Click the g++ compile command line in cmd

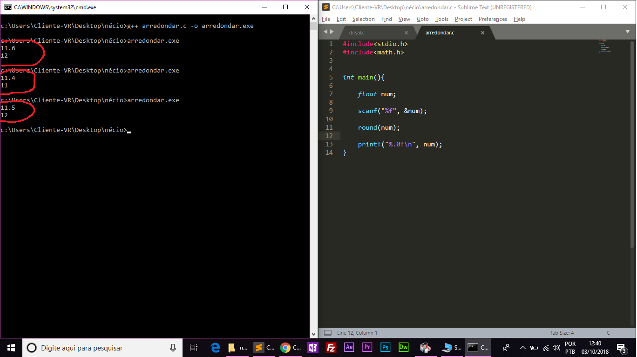point(127,26)
